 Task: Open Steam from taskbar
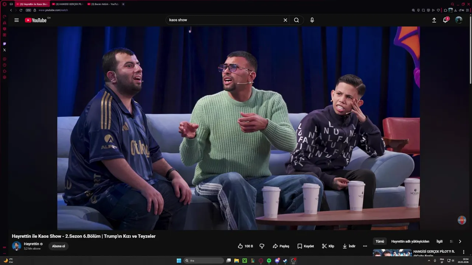pos(285,261)
